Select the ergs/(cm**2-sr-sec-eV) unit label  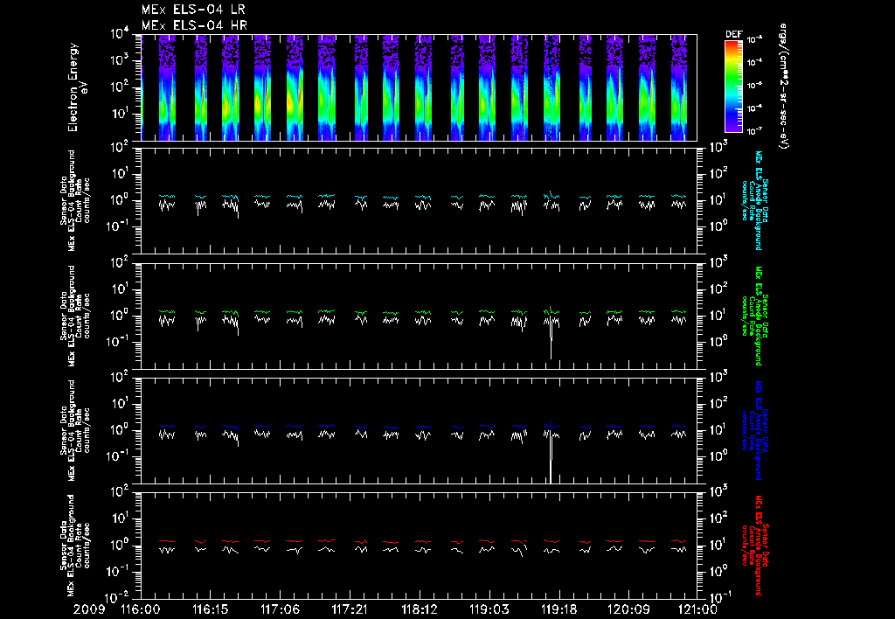pyautogui.click(x=783, y=86)
